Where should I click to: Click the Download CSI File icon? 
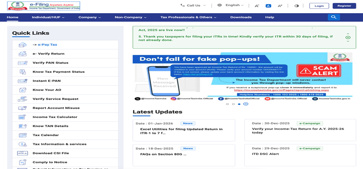tap(22, 153)
